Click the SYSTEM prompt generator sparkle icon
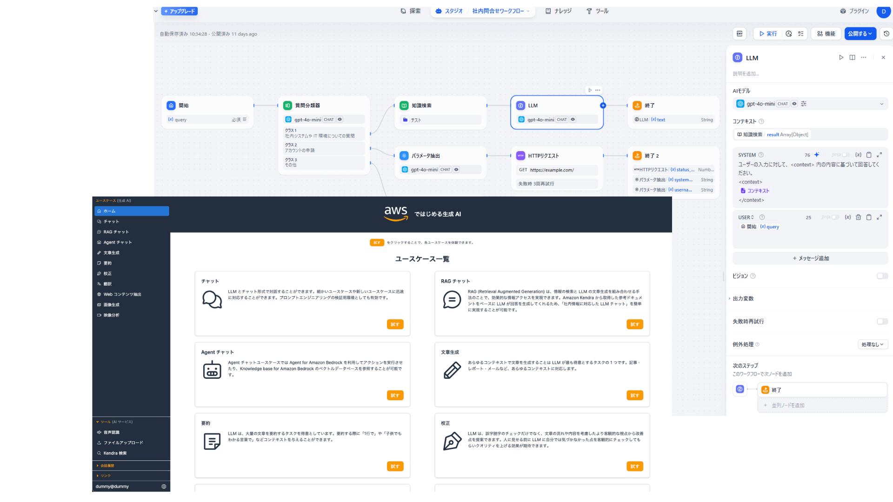The image size is (893, 502). coord(817,155)
